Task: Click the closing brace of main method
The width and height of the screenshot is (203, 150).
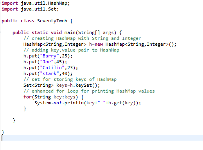Action: [14, 120]
